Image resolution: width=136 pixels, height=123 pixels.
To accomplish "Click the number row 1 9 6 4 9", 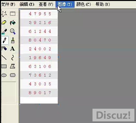I will click(39, 58).
